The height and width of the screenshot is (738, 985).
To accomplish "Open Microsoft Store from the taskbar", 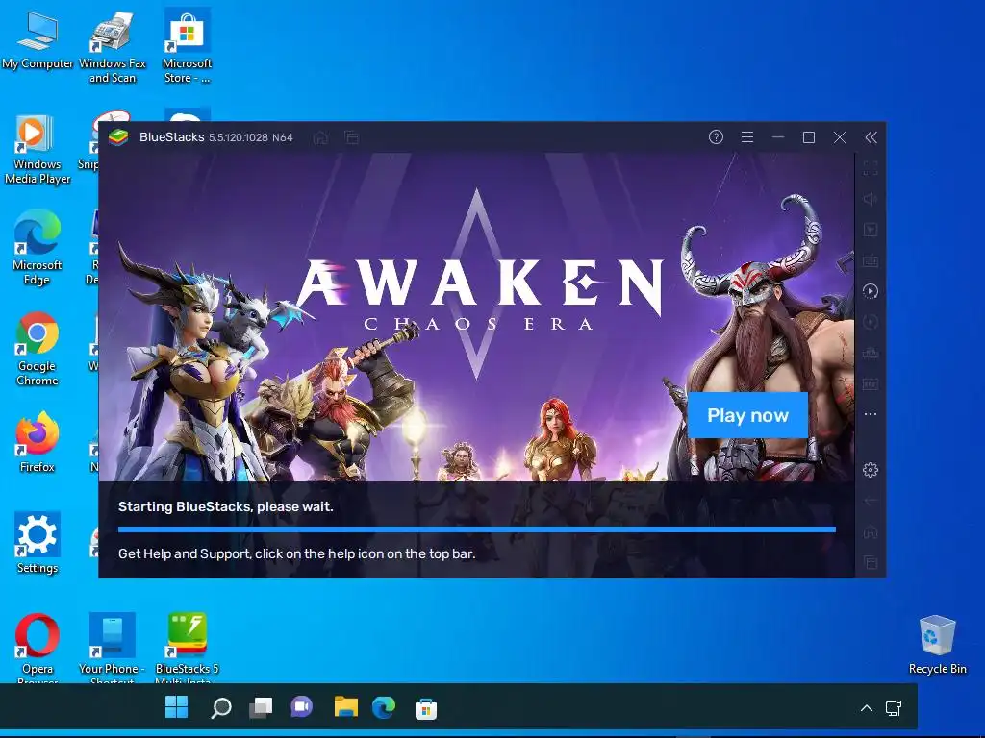I will coord(426,709).
